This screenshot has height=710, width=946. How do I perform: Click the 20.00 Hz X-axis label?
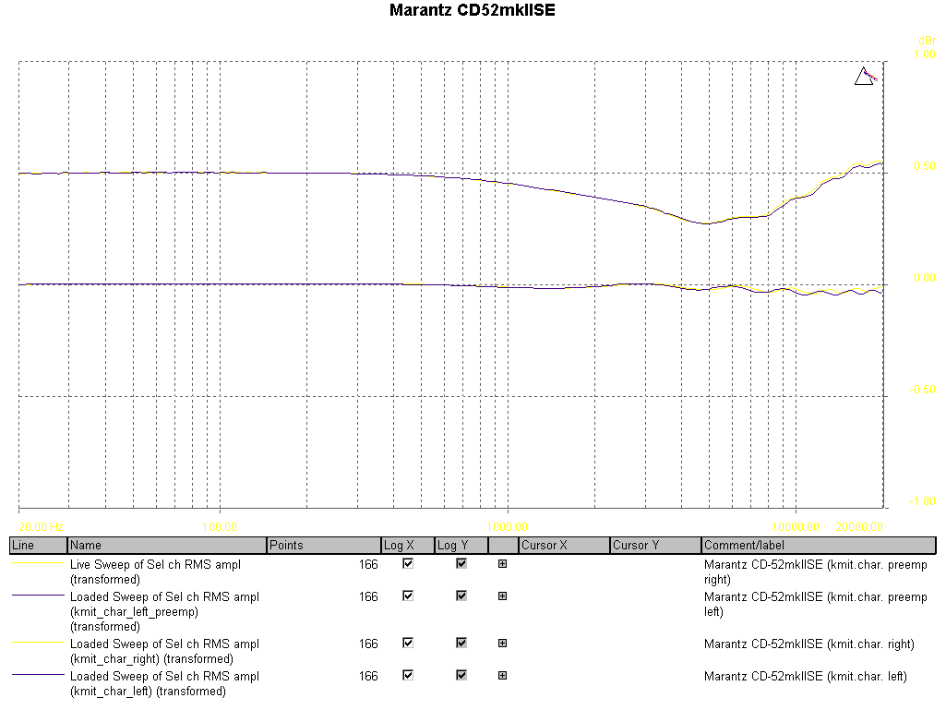pos(41,527)
